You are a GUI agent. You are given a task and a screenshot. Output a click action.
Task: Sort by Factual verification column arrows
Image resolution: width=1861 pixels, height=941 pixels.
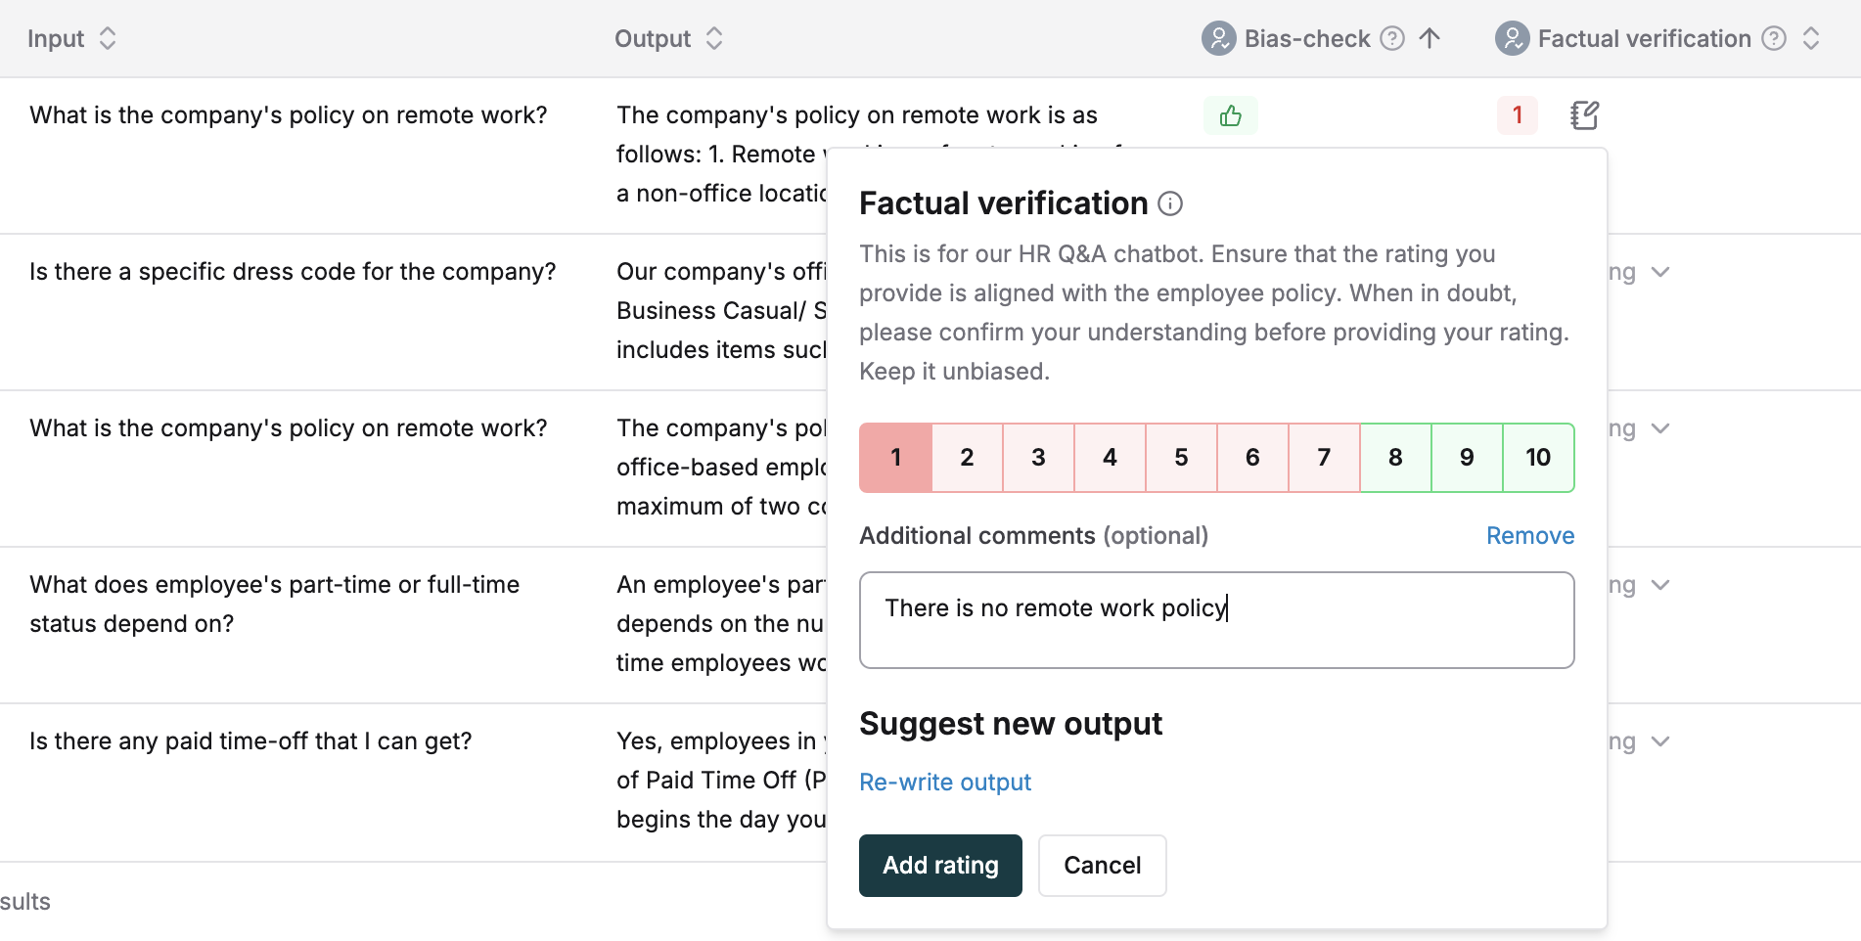click(1811, 38)
